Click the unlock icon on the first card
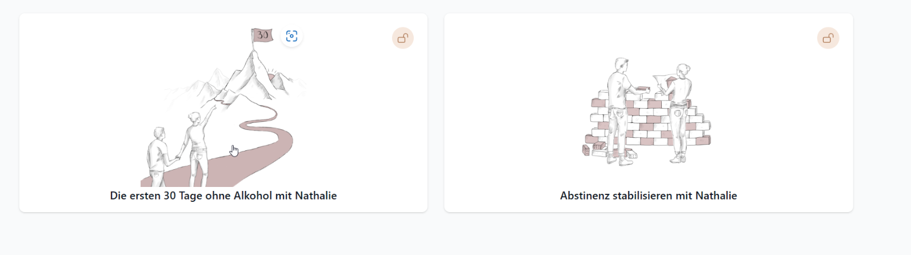Screen dimensions: 911x255 [403, 38]
